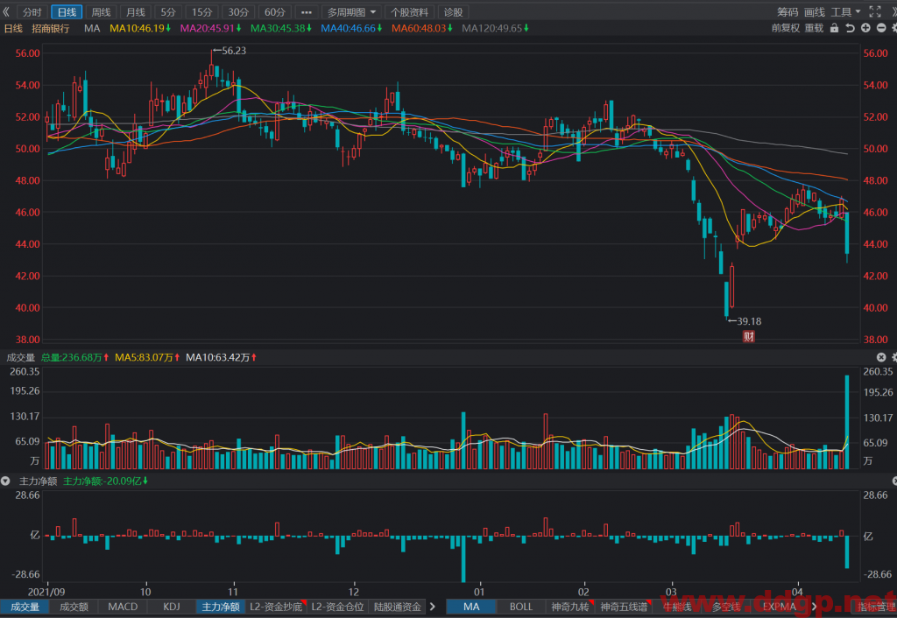The width and height of the screenshot is (897, 618).
Task: Switch to the 周线 weekly tab
Action: coord(102,12)
